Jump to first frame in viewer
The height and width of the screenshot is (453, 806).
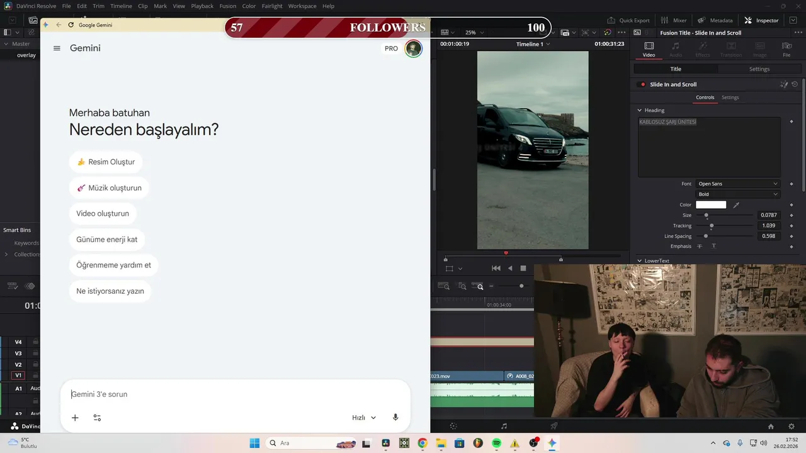click(496, 268)
